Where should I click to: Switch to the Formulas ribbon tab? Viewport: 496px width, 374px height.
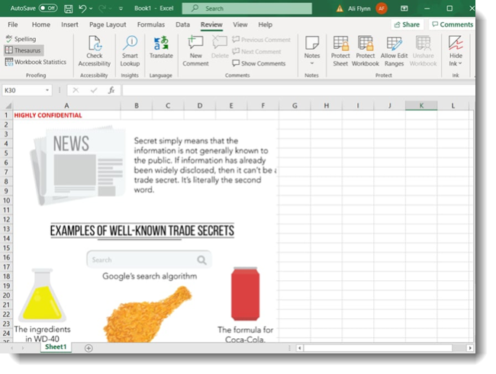[x=150, y=24]
